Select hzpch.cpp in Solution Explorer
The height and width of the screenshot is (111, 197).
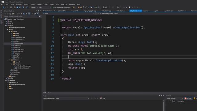[x=16, y=72]
